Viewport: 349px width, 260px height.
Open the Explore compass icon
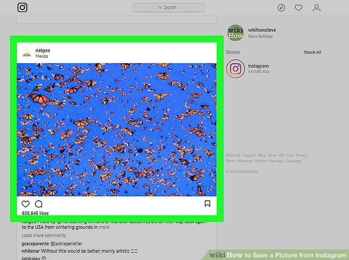click(x=281, y=8)
